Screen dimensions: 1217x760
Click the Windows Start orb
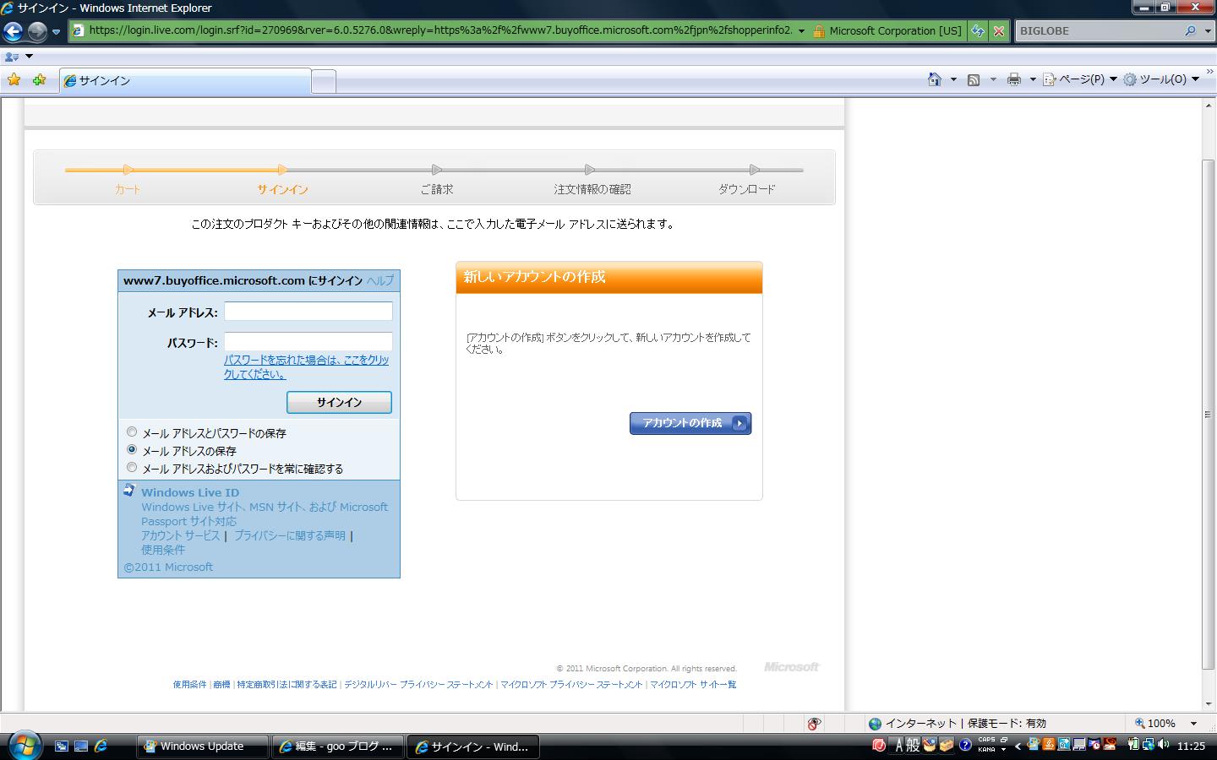(25, 746)
